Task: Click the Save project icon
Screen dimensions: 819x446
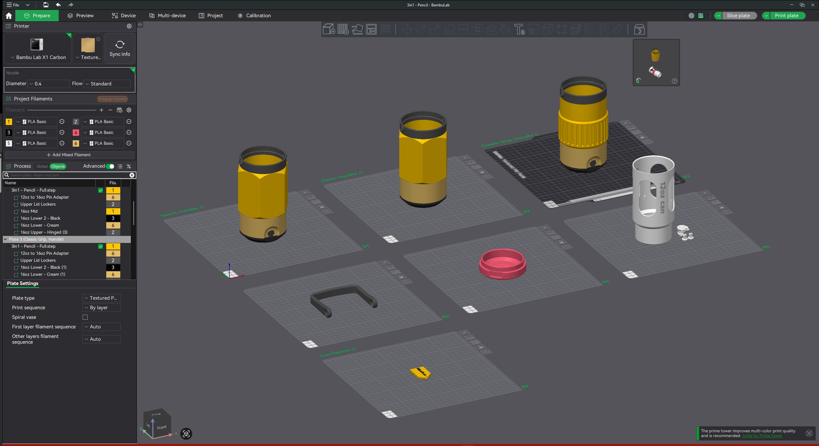Action: 46,5
